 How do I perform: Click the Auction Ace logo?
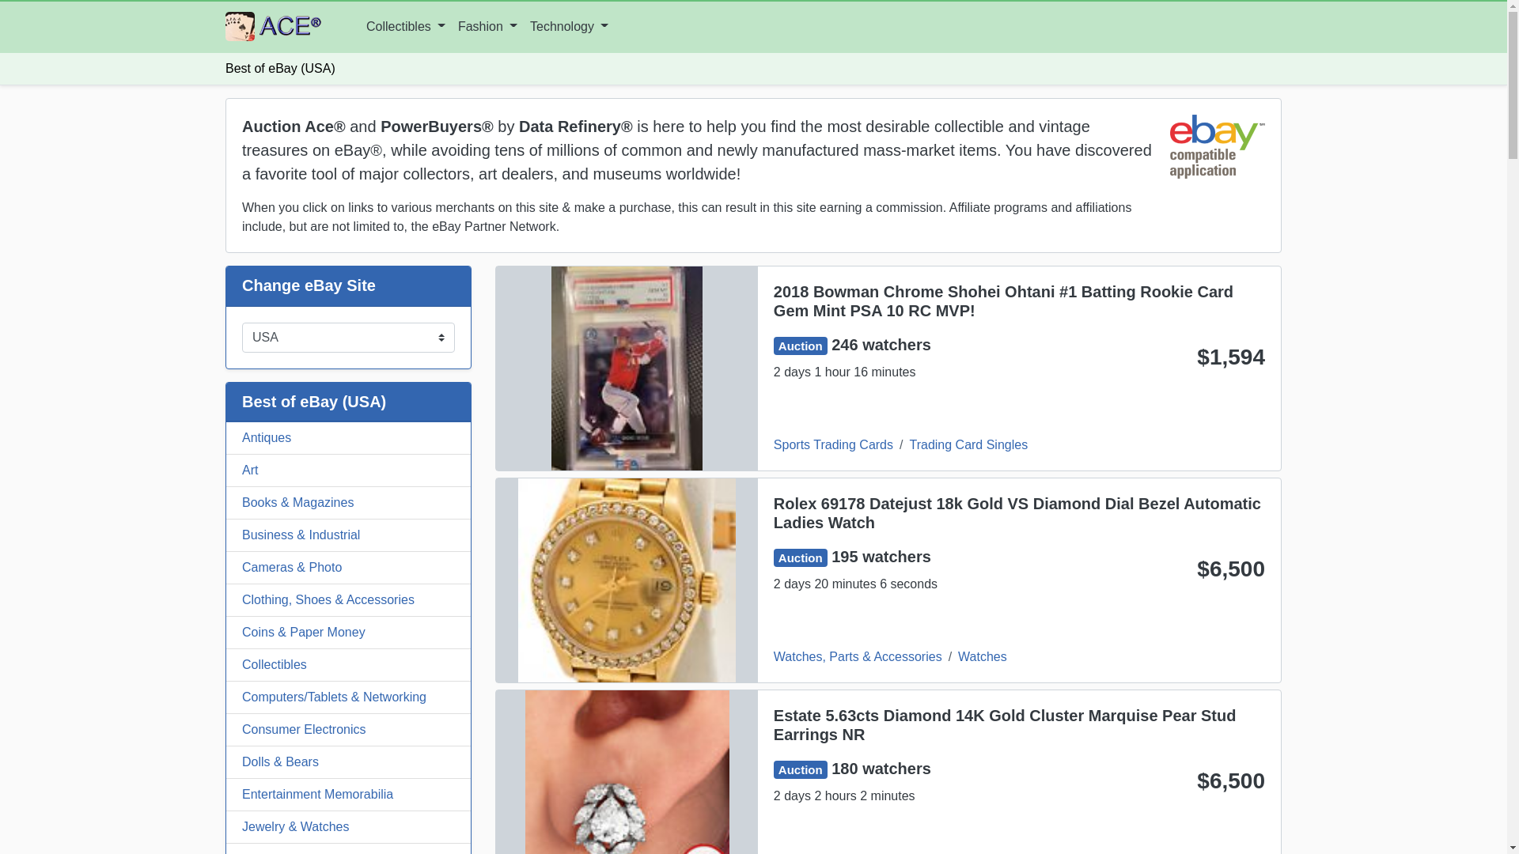tap(273, 26)
